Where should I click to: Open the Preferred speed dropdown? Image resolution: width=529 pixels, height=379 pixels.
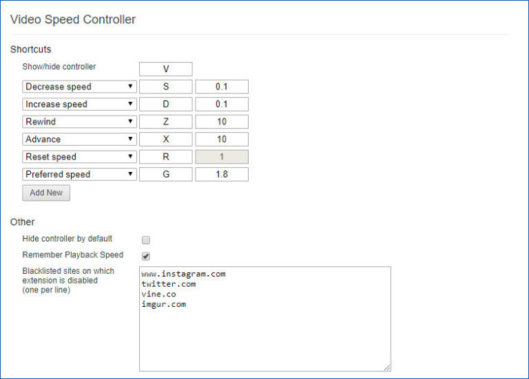pos(79,175)
